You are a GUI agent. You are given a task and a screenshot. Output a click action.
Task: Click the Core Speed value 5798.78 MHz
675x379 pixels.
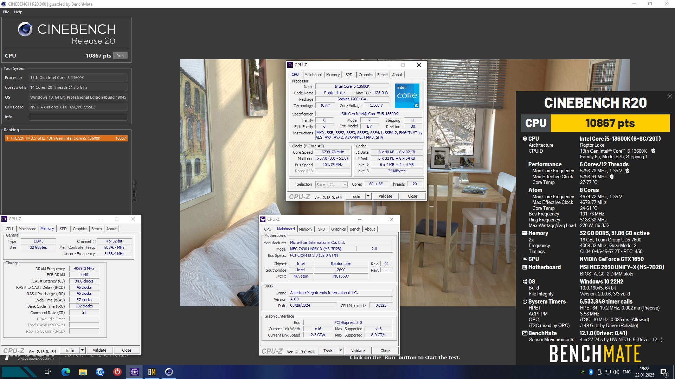point(333,152)
